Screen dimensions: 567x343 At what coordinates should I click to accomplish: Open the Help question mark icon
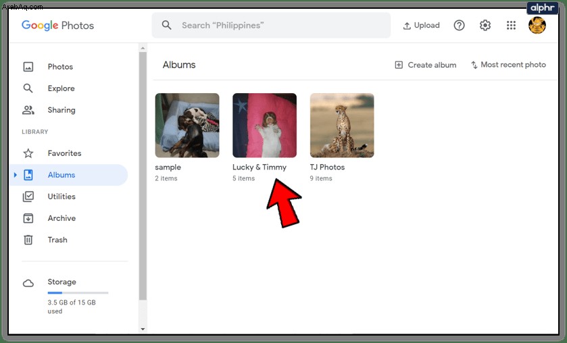pyautogui.click(x=460, y=25)
